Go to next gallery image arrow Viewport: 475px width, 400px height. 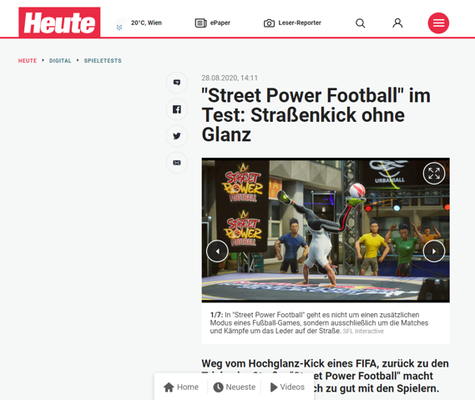(x=434, y=251)
